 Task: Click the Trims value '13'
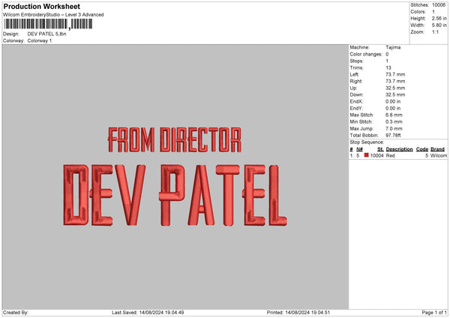pos(388,67)
